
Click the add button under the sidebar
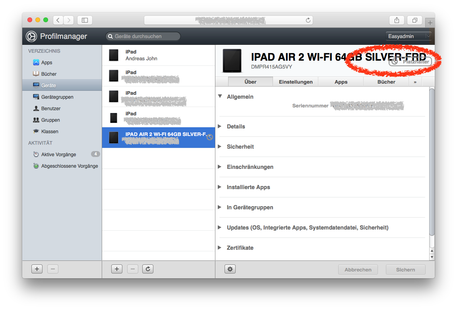pyautogui.click(x=37, y=269)
